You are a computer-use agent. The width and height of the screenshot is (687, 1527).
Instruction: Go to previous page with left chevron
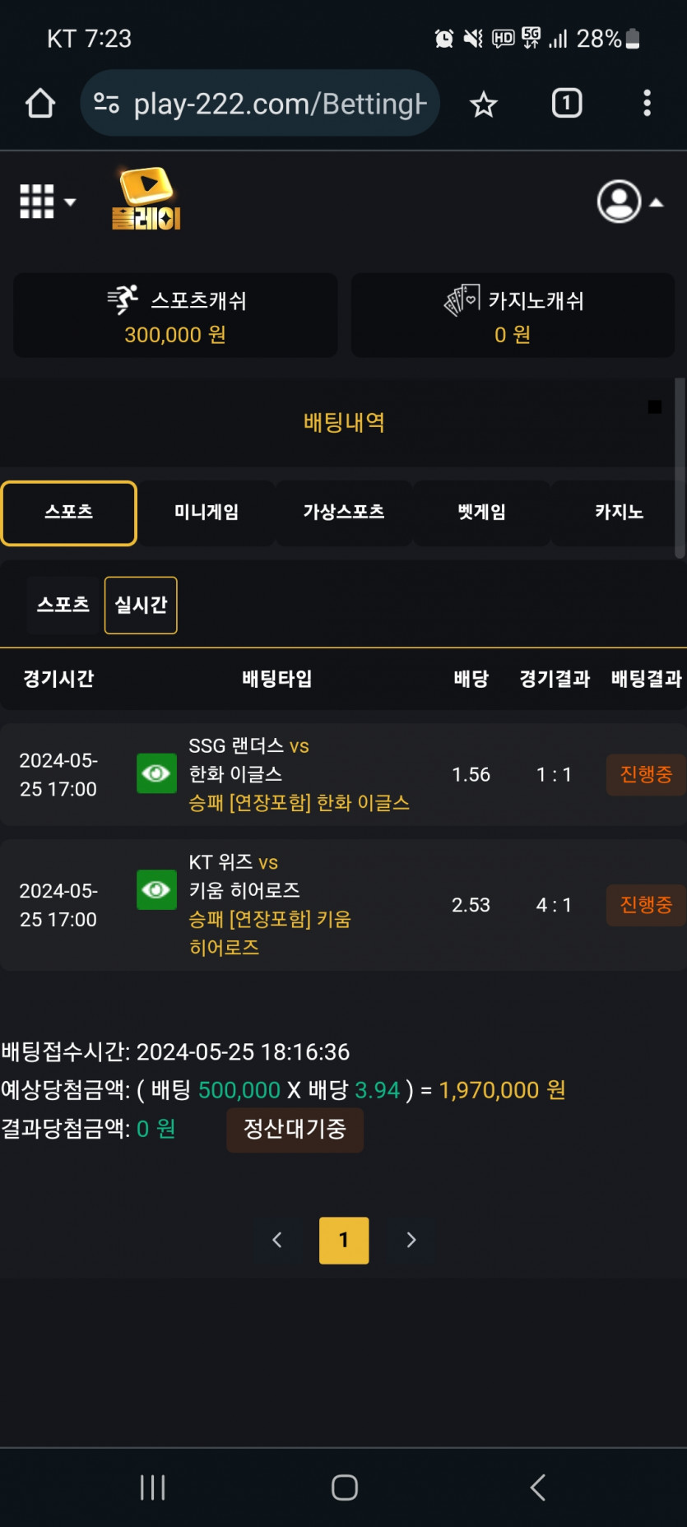(x=277, y=1240)
